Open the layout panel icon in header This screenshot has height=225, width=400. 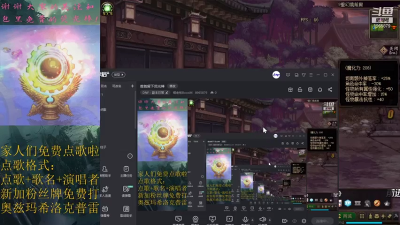pyautogui.click(x=310, y=89)
